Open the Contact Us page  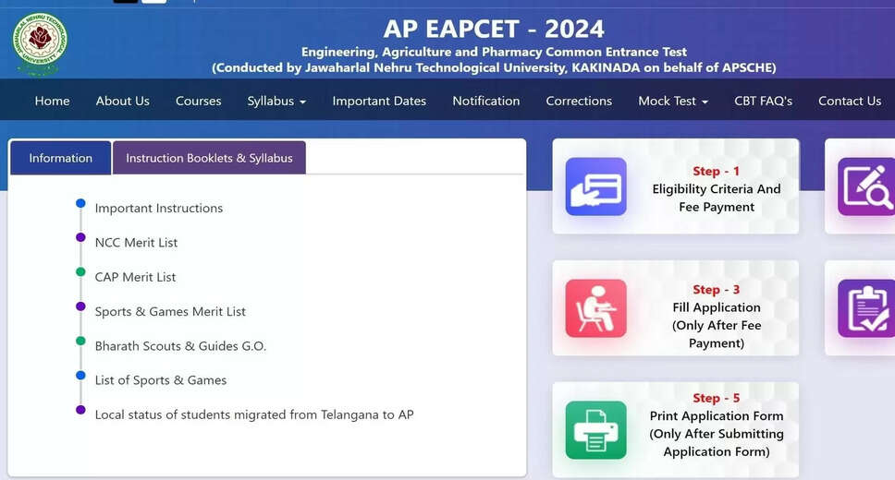point(850,101)
